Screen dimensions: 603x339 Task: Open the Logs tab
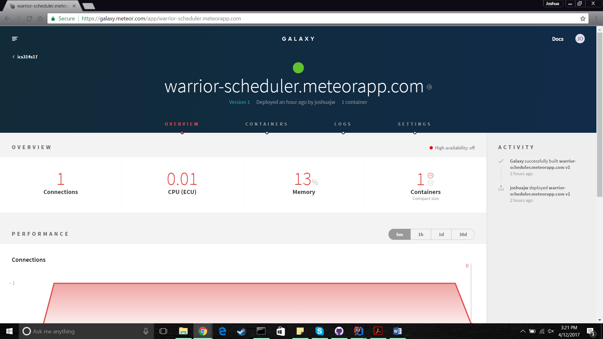coord(343,124)
